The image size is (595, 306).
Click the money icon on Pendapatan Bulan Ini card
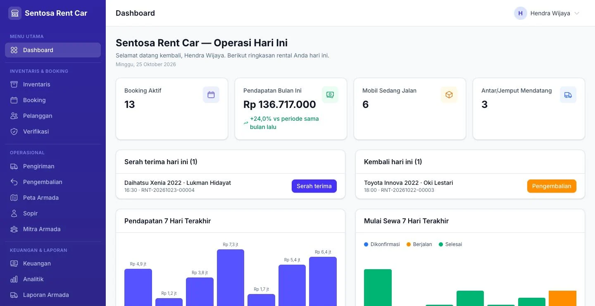(x=330, y=95)
